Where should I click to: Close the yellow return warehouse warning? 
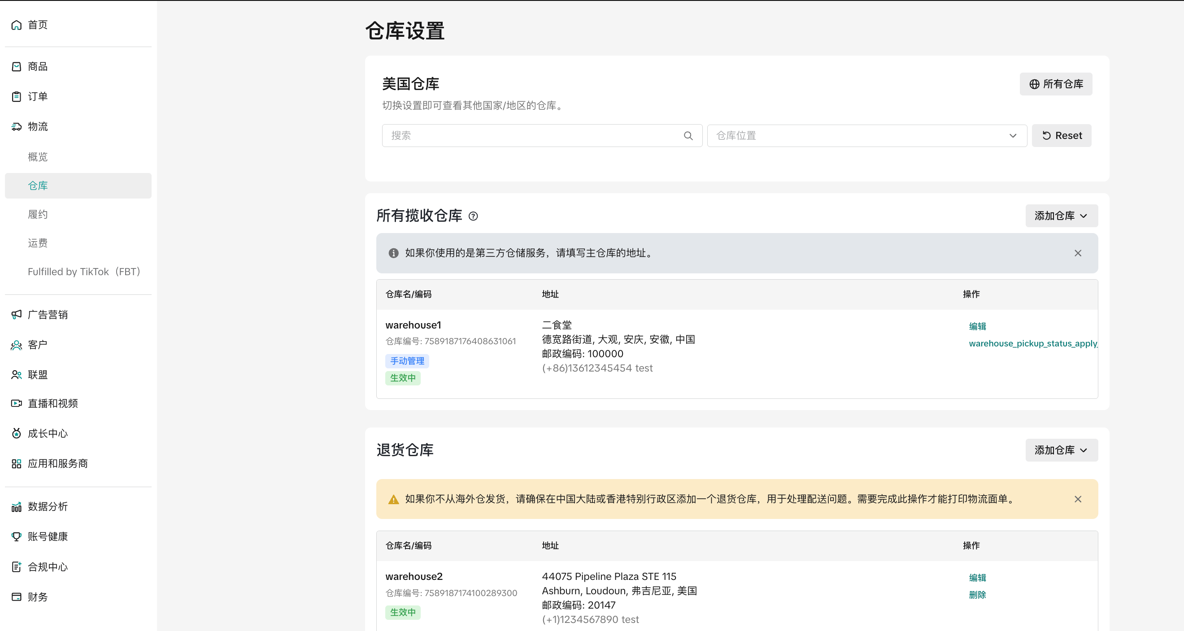coord(1078,499)
